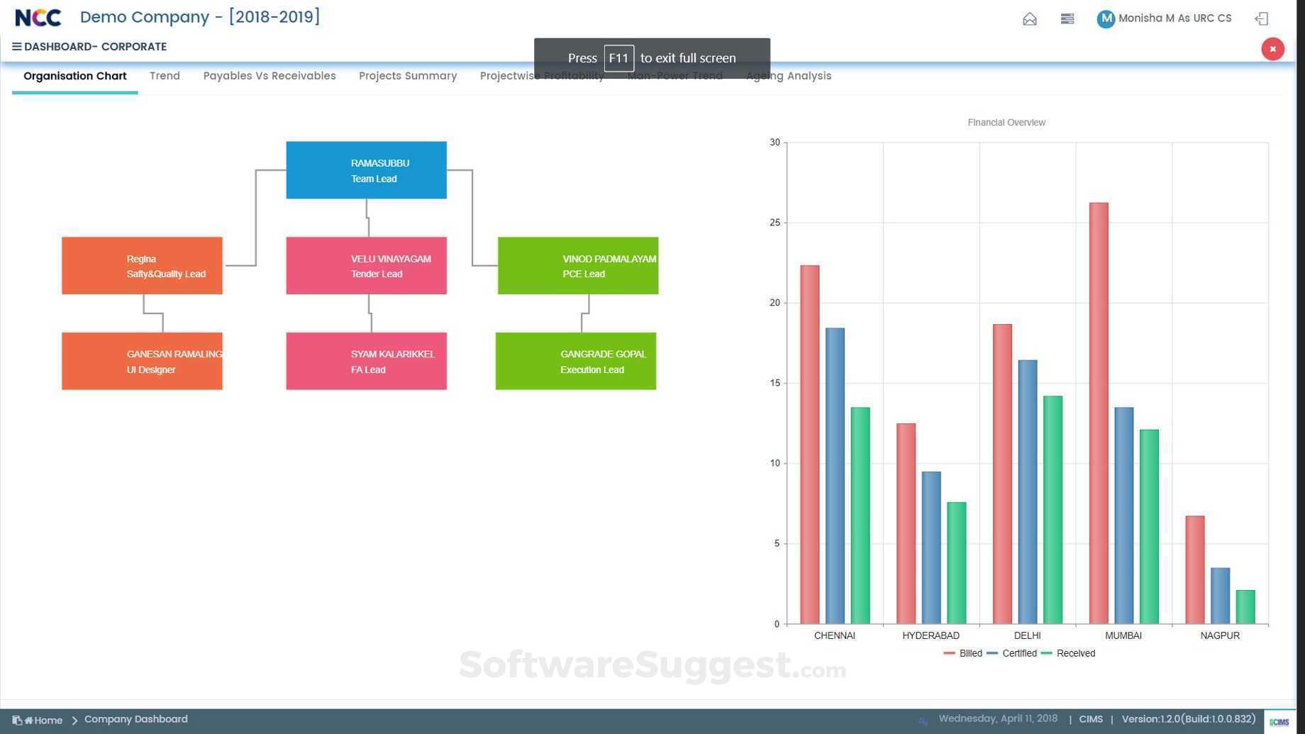The image size is (1305, 734).
Task: Select the GANGRADE GOPAL Execution Lead node
Action: (576, 361)
